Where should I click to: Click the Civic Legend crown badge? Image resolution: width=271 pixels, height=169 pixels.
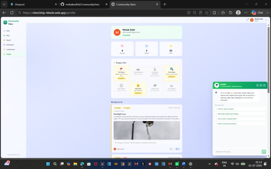[171, 89]
